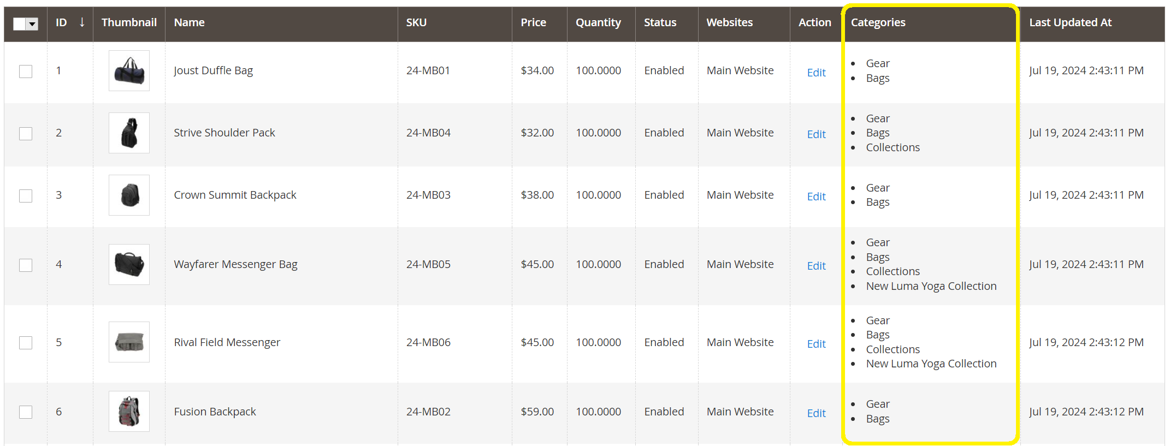
Task: Open the select-all checkbox dropdown arrow
Action: click(x=32, y=24)
